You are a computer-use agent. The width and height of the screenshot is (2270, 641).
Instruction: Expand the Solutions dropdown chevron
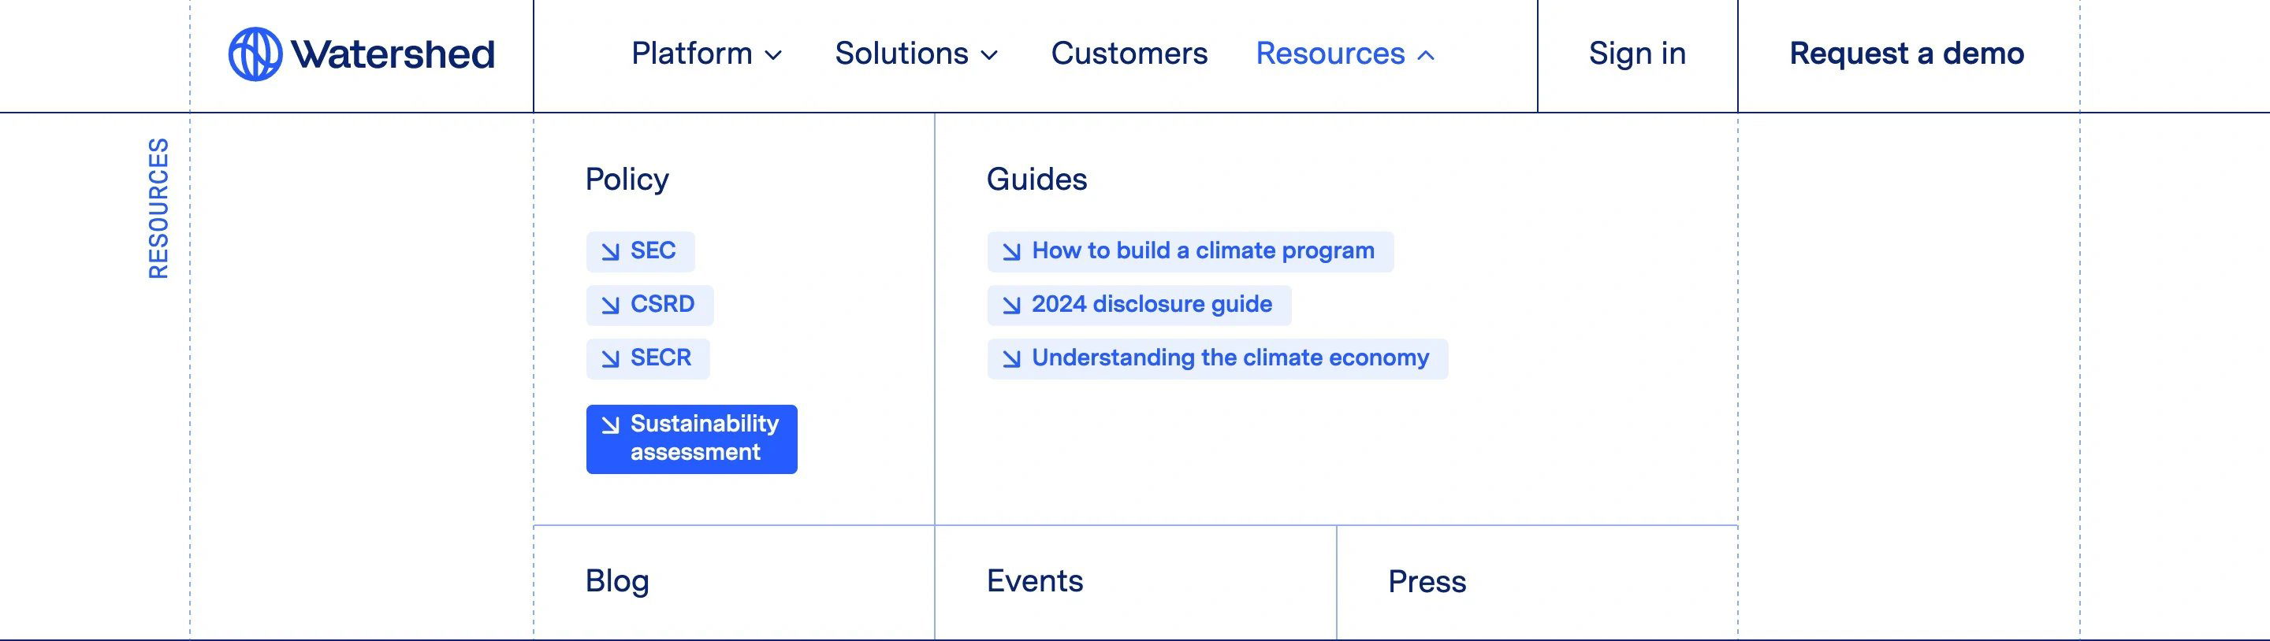(x=990, y=55)
